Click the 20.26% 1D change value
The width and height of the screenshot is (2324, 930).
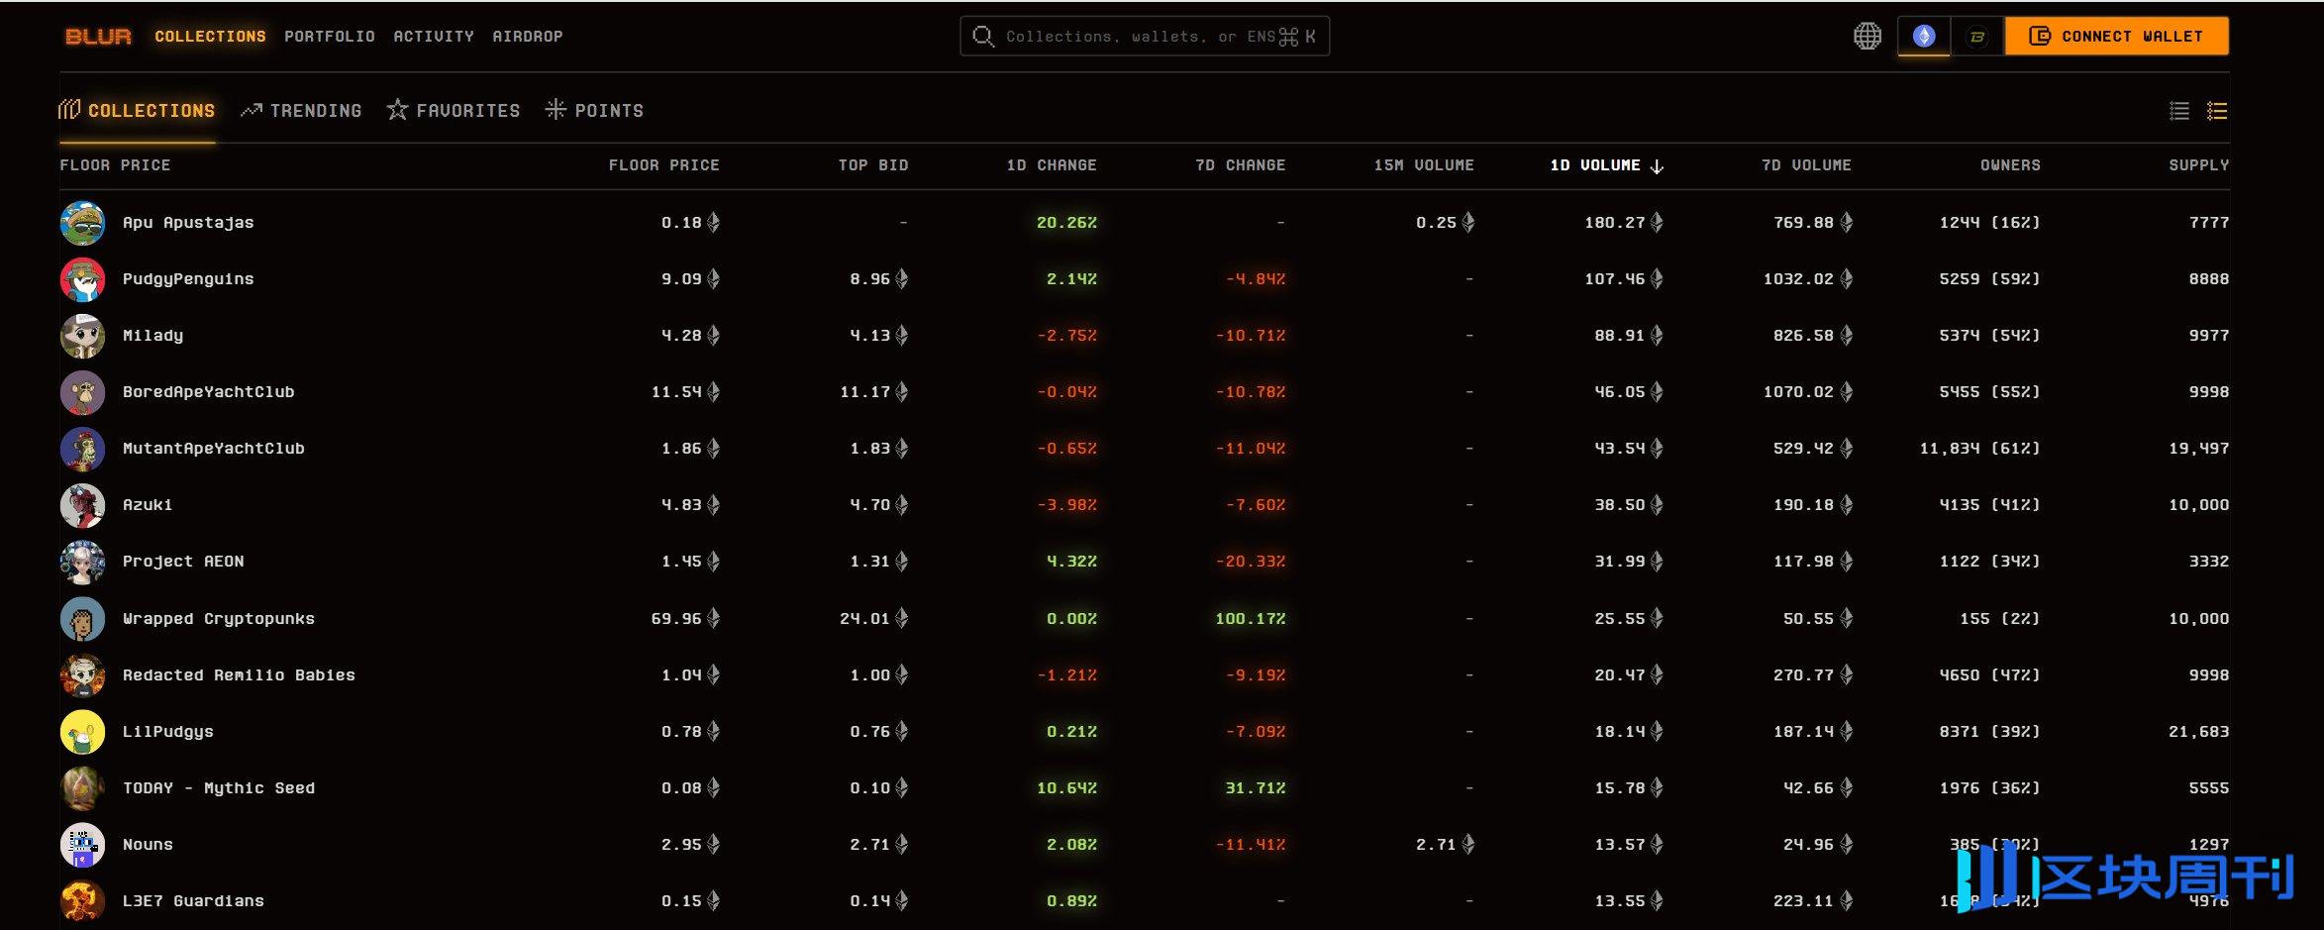coord(1066,223)
